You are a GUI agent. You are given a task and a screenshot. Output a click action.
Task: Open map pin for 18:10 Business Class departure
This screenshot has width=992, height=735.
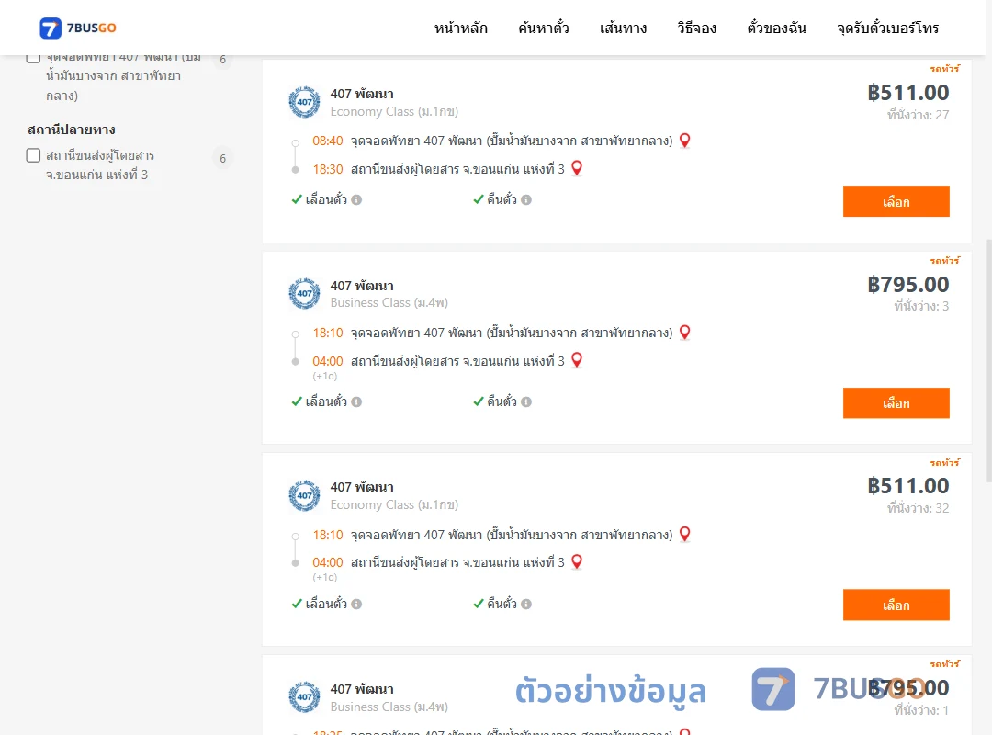click(x=684, y=333)
